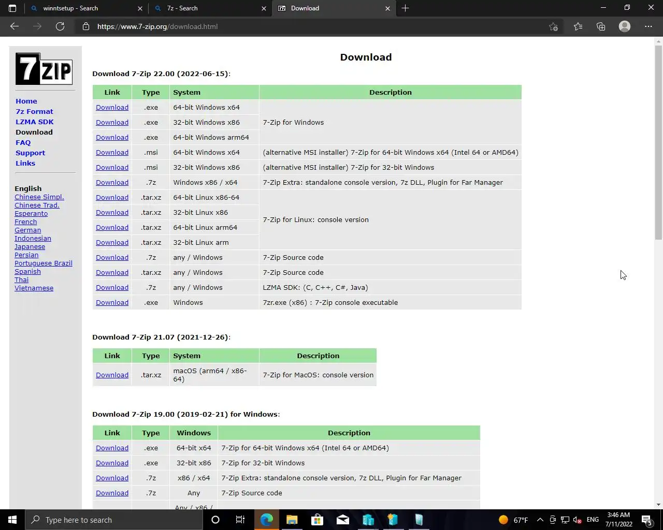
Task: Open Edge settings and more menu
Action: coord(648,26)
